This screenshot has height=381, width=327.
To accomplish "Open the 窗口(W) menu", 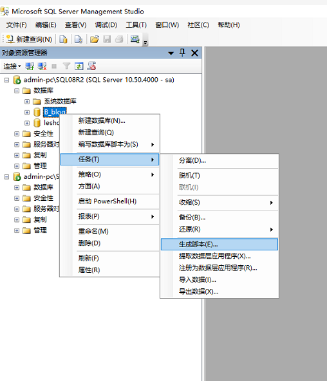I will [167, 25].
